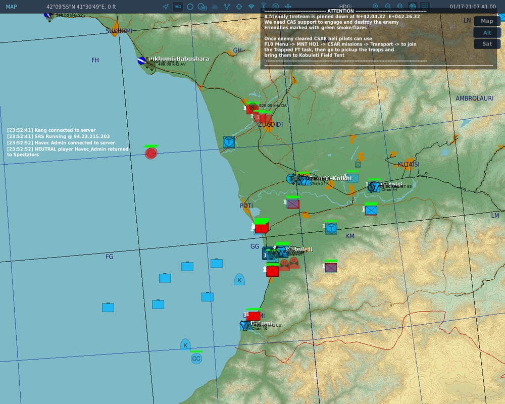The image size is (505, 404).
Task: Select the red unit at Poti coast
Action: (261, 227)
